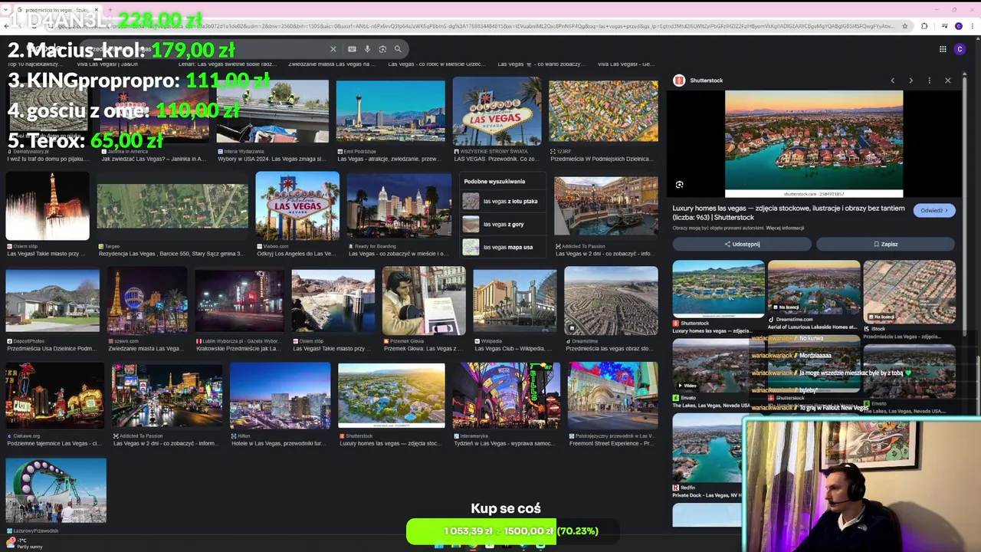This screenshot has width=981, height=552.
Task: Click the Shutterstock logo in preview header
Action: pyautogui.click(x=678, y=80)
